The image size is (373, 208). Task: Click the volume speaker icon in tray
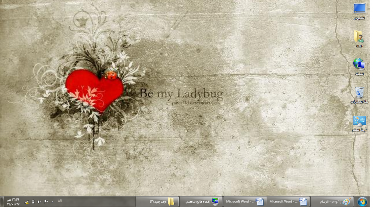click(40, 202)
